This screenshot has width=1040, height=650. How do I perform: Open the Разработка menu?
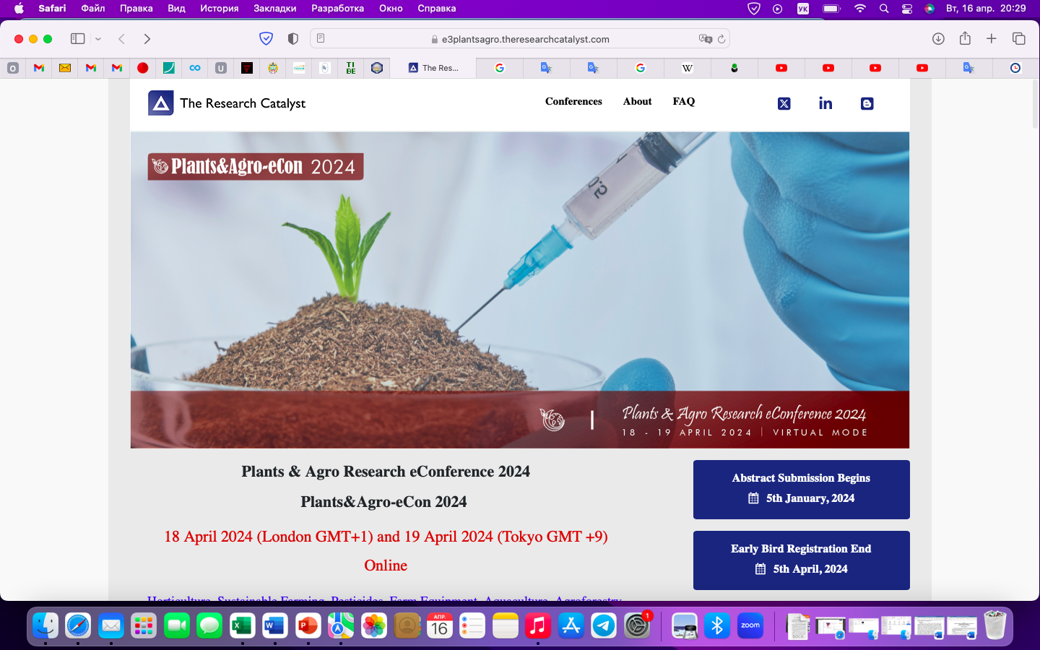point(338,9)
